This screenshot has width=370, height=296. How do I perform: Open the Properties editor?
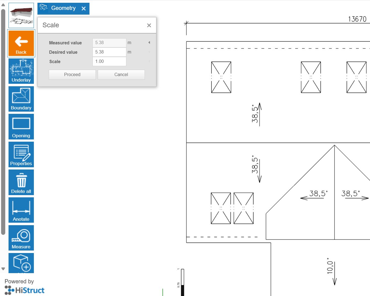point(21,154)
